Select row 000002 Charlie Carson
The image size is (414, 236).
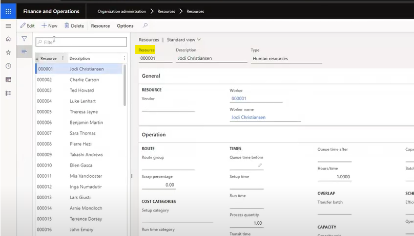click(x=79, y=80)
